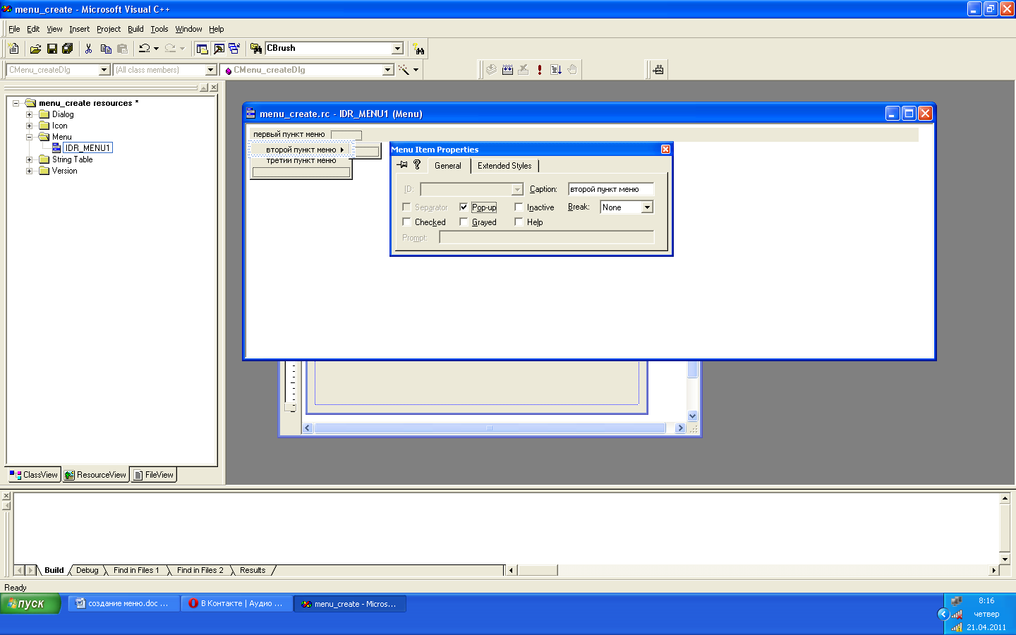Image resolution: width=1016 pixels, height=635 pixels.
Task: Open the WizardBar actions arrow dropdown
Action: [416, 70]
